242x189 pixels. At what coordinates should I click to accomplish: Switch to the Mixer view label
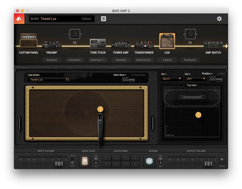point(222,73)
